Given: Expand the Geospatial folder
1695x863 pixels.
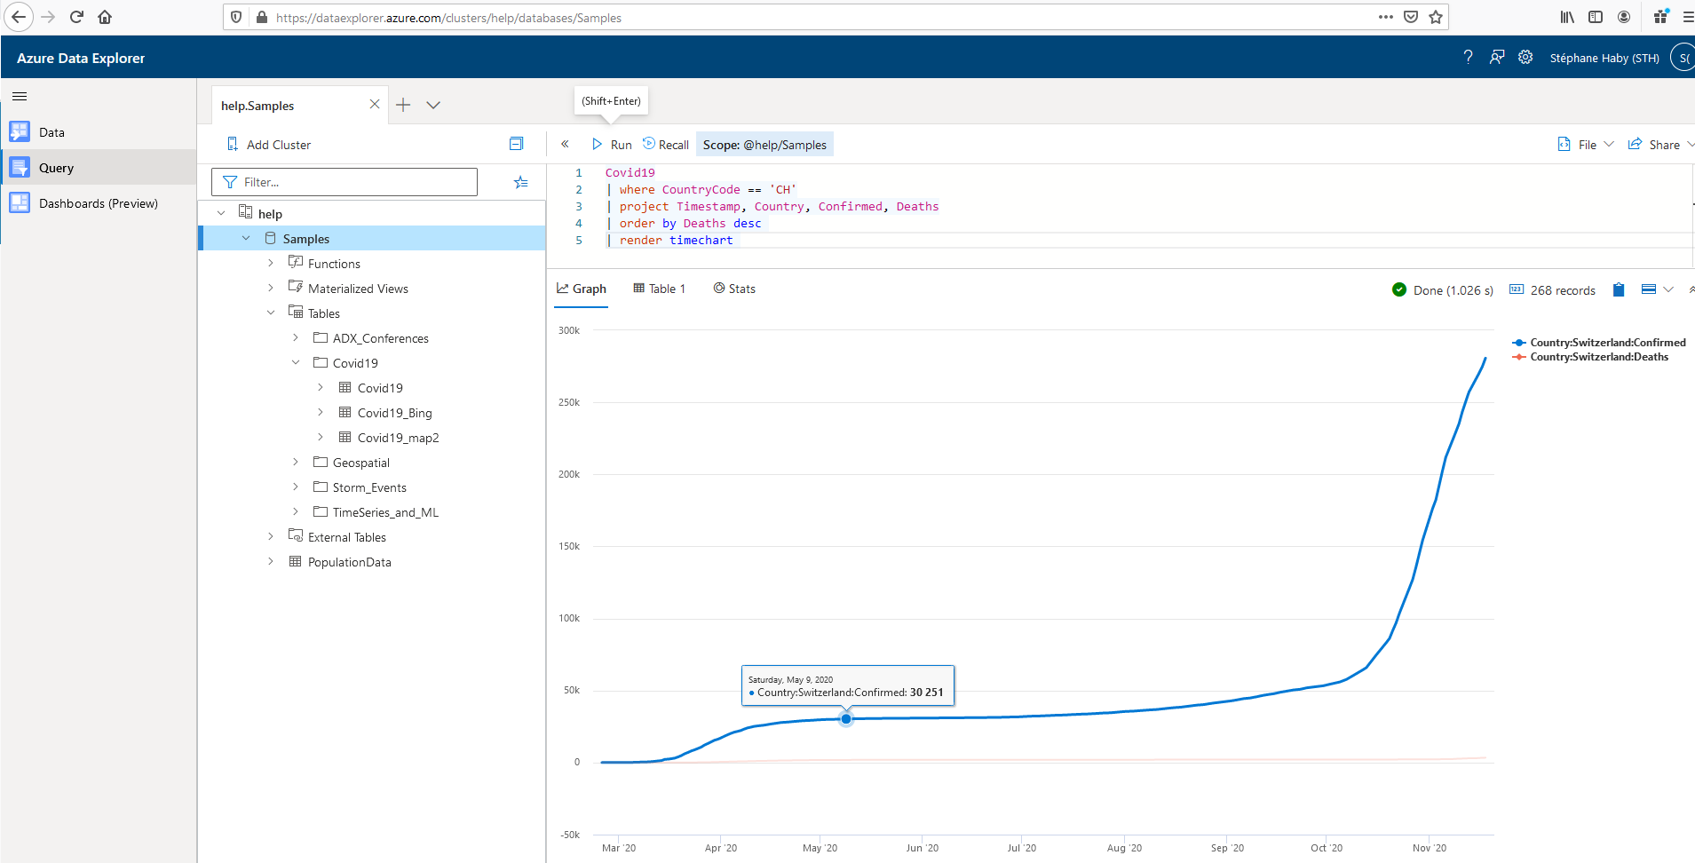Looking at the screenshot, I should point(296,462).
